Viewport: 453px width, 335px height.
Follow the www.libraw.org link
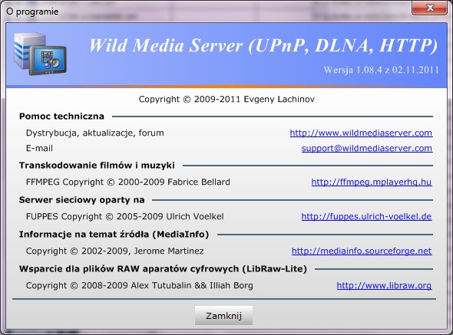(x=384, y=285)
